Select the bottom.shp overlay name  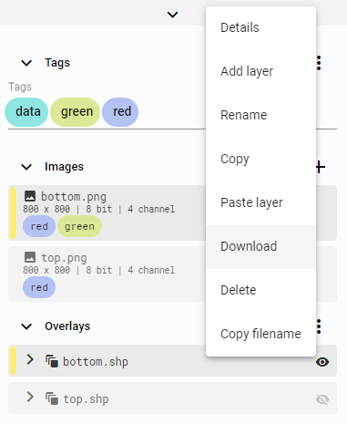(x=96, y=362)
